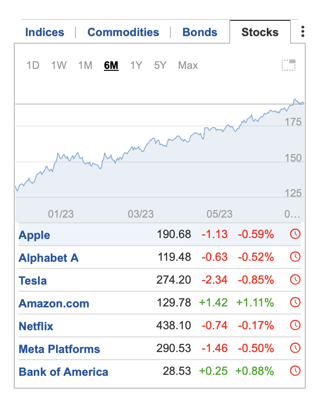Click the clock icon in Netflix row
The image size is (319, 401).
point(295,325)
